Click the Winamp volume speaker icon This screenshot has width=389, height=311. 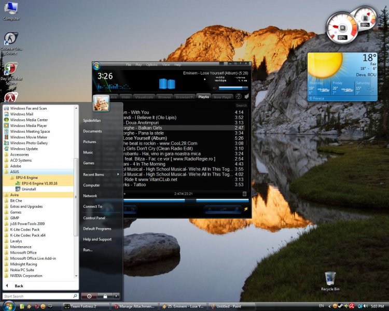tap(215, 88)
